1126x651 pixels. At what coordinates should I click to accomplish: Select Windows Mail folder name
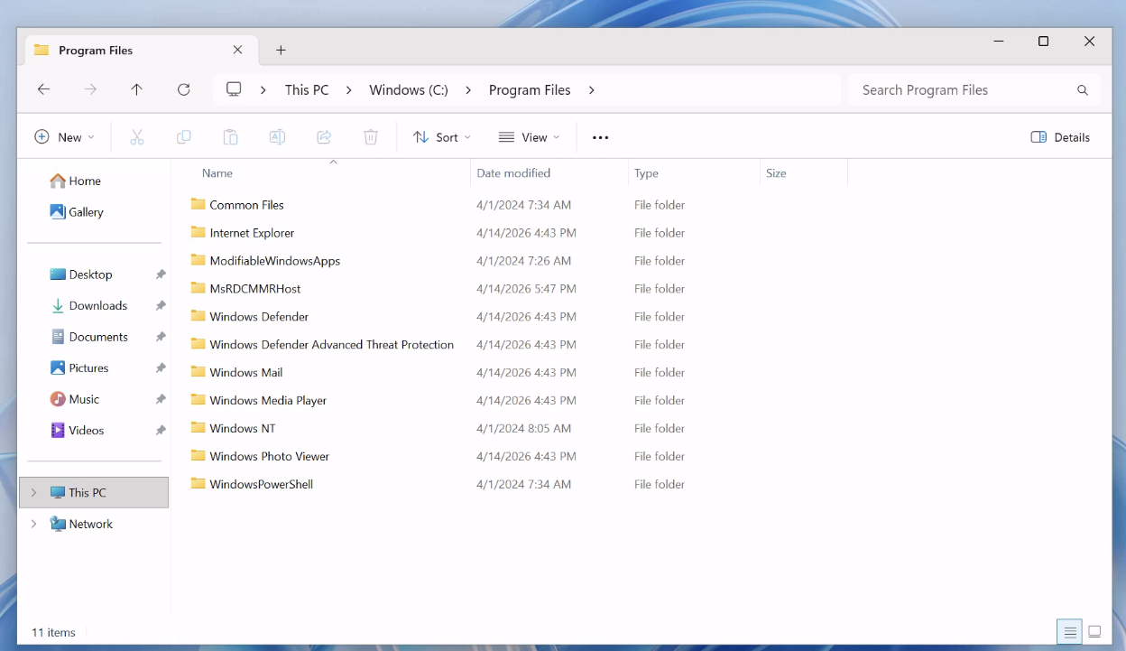tap(246, 373)
